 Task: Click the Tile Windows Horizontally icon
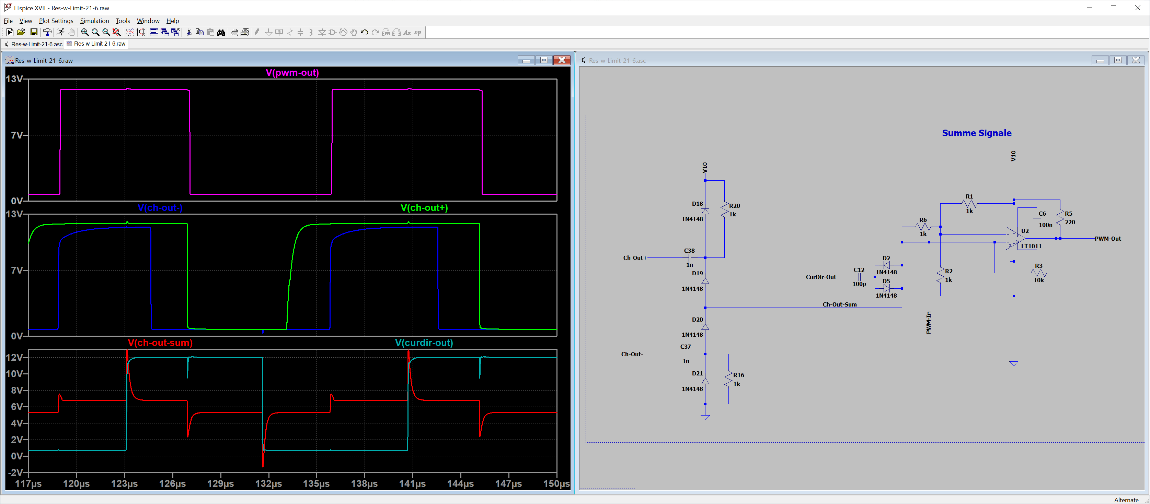[x=154, y=32]
